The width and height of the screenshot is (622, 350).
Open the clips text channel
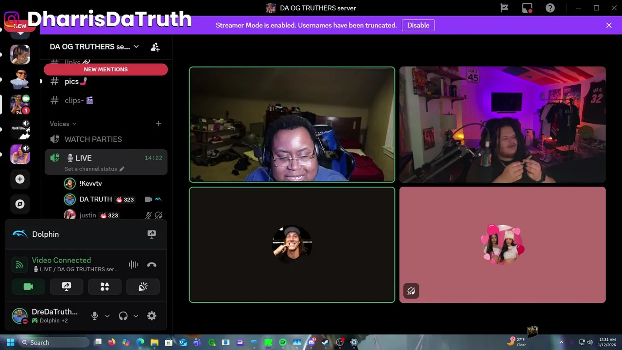106,101
